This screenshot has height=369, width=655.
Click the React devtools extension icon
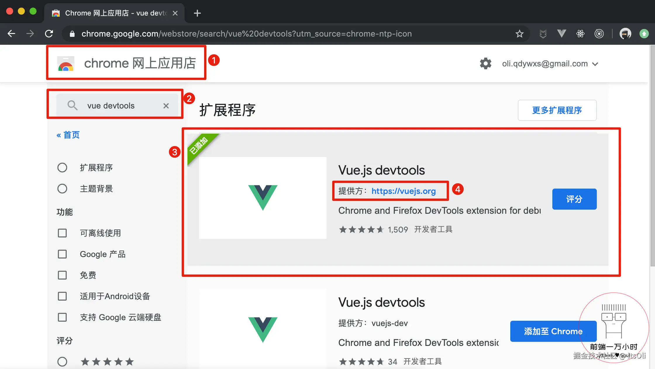pyautogui.click(x=580, y=34)
